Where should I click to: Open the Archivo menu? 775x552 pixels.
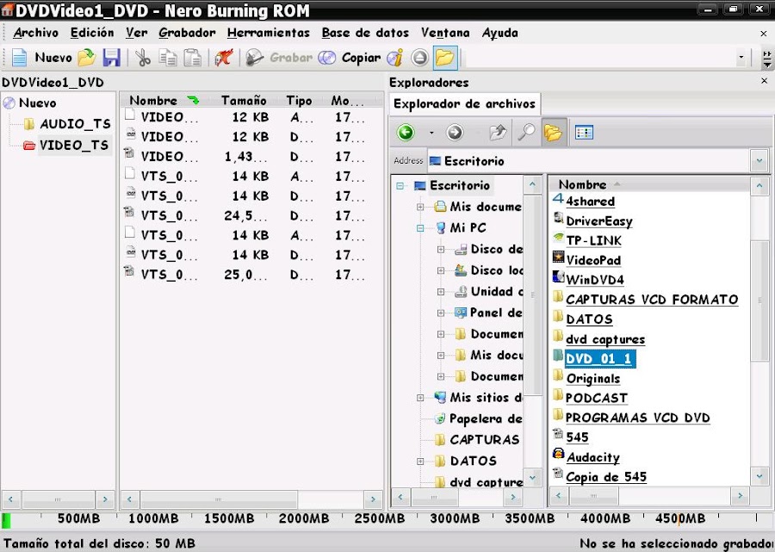tap(35, 33)
